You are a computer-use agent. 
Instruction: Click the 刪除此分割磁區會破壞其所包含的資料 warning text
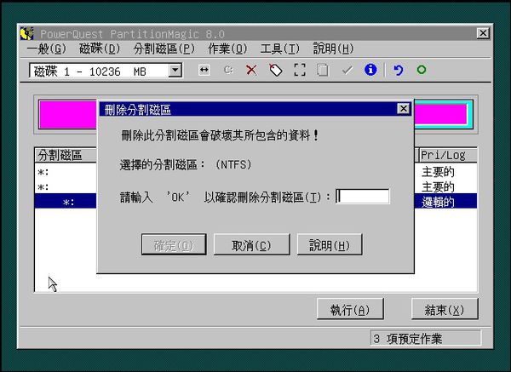(220, 135)
